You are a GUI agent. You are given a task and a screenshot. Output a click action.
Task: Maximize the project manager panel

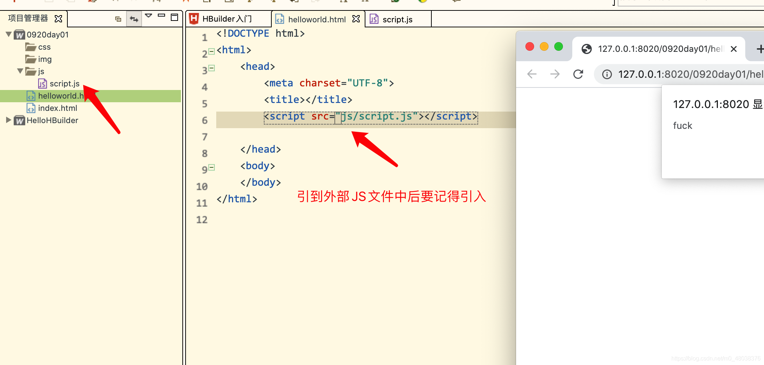pos(174,17)
